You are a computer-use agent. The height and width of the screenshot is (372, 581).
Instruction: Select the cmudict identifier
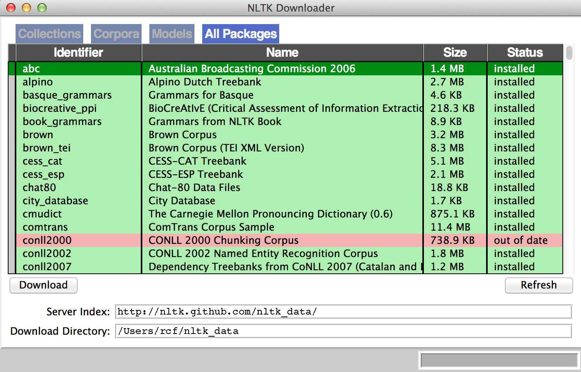[42, 214]
